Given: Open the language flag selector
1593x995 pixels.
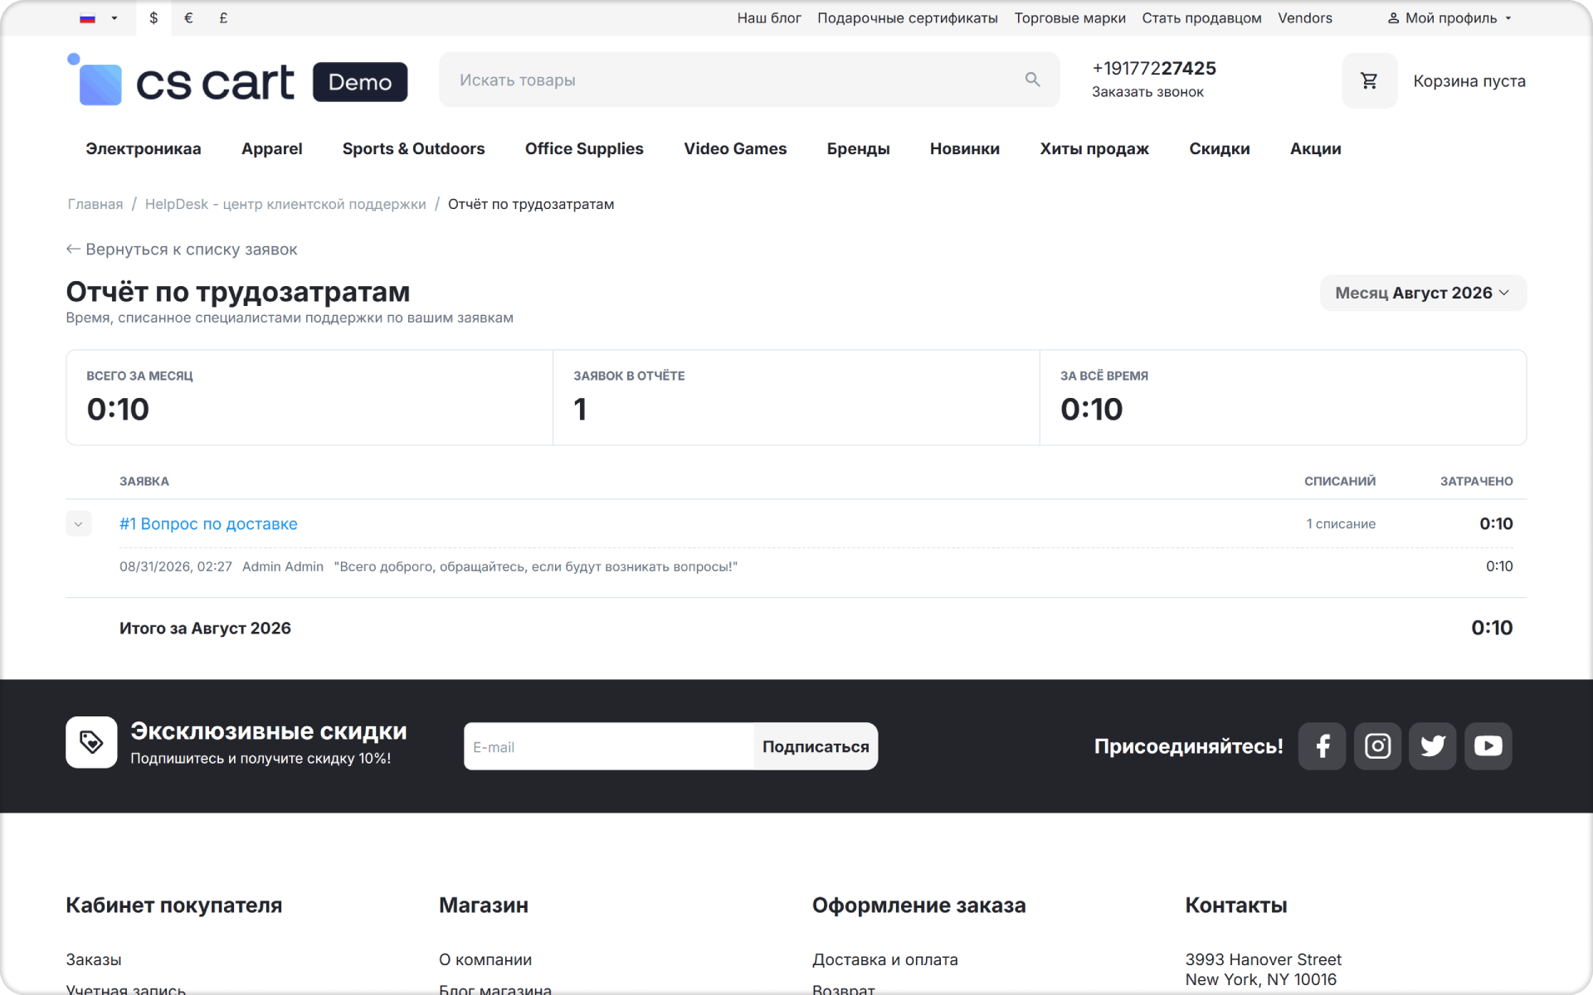Looking at the screenshot, I should (x=98, y=18).
